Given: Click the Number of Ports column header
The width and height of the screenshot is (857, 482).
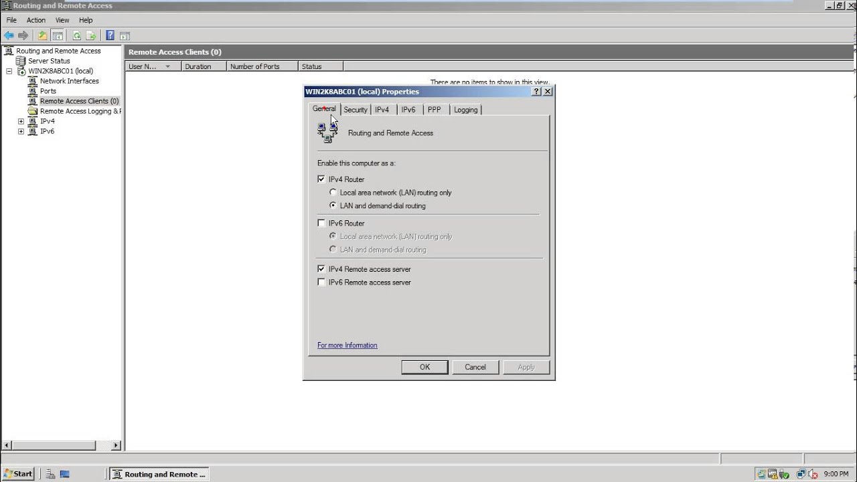Looking at the screenshot, I should pyautogui.click(x=262, y=66).
